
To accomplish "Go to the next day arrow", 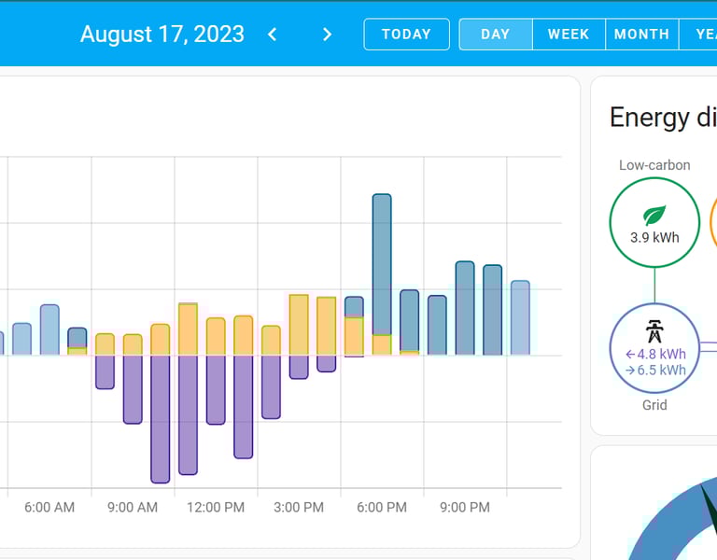I will [327, 35].
